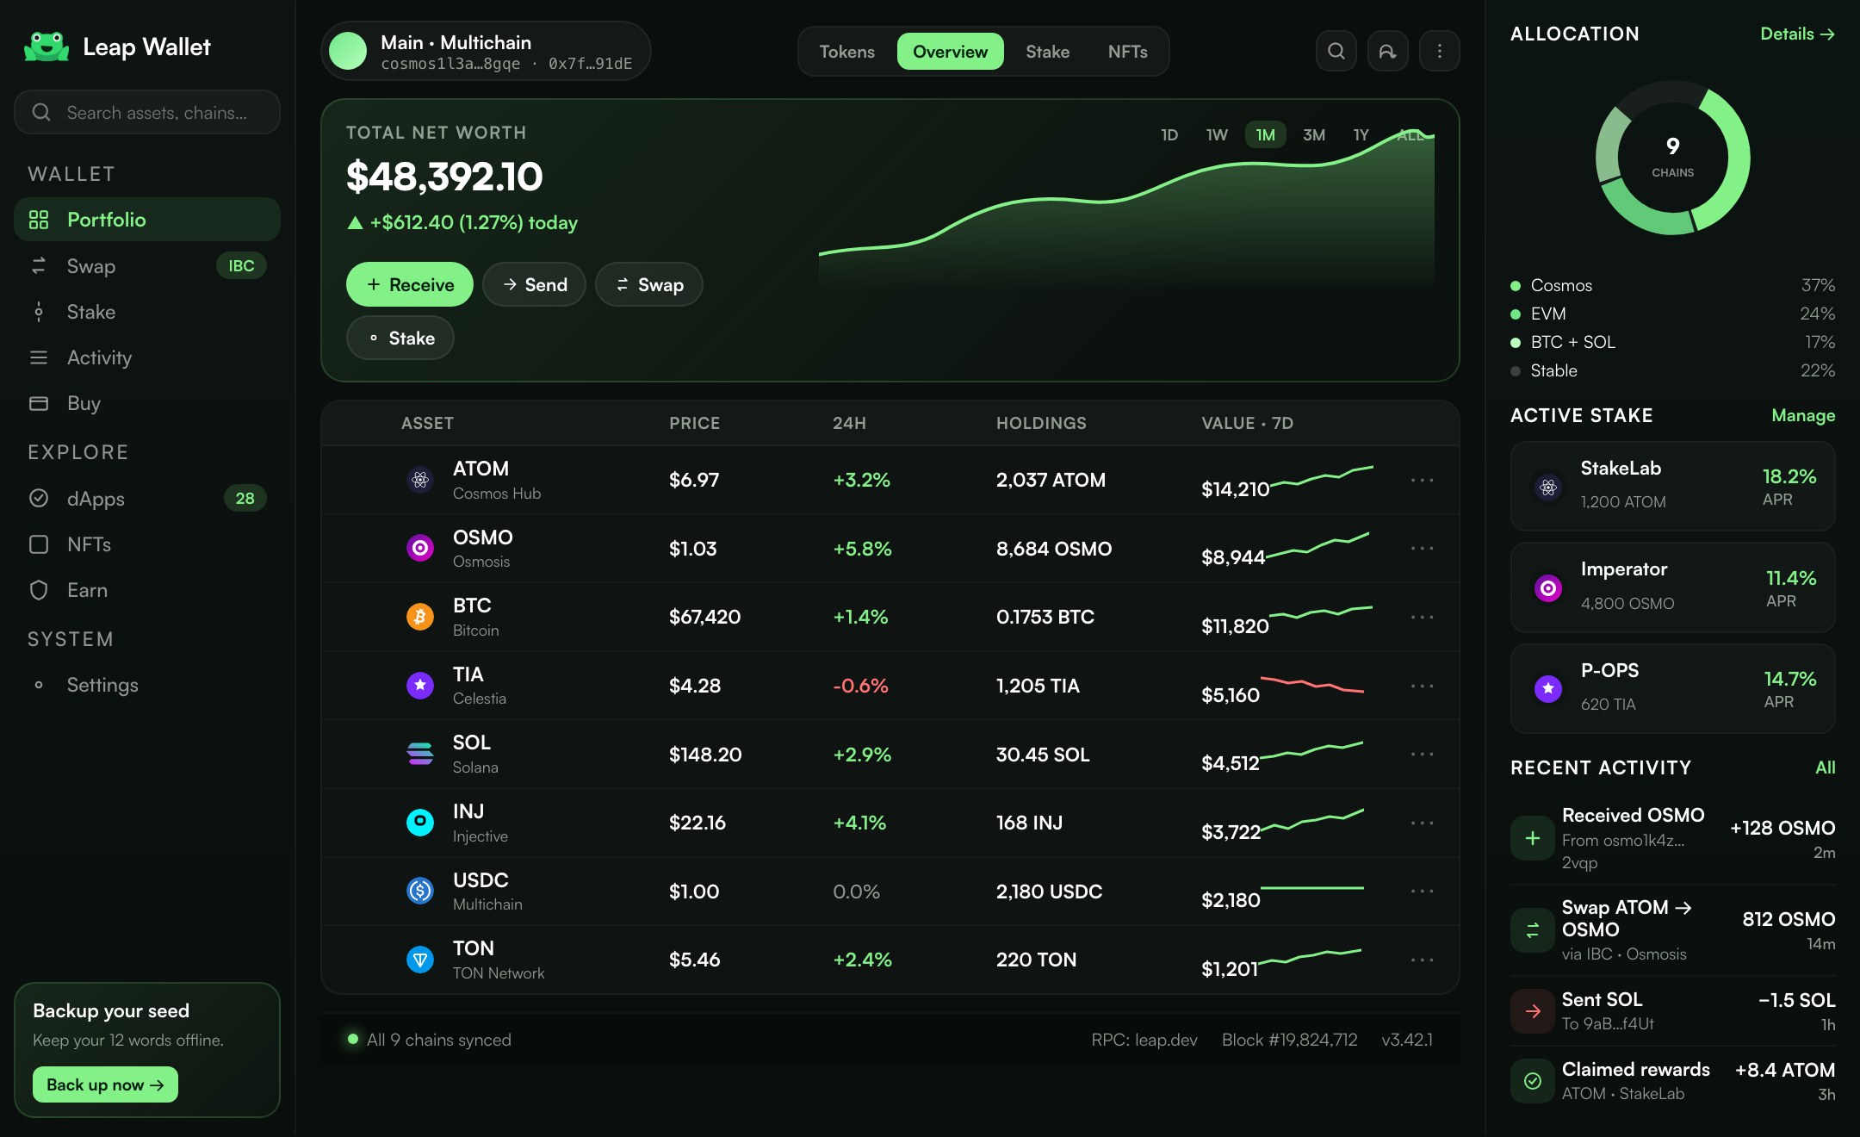1860x1137 pixels.
Task: Select the 3M chart range
Action: tap(1314, 134)
